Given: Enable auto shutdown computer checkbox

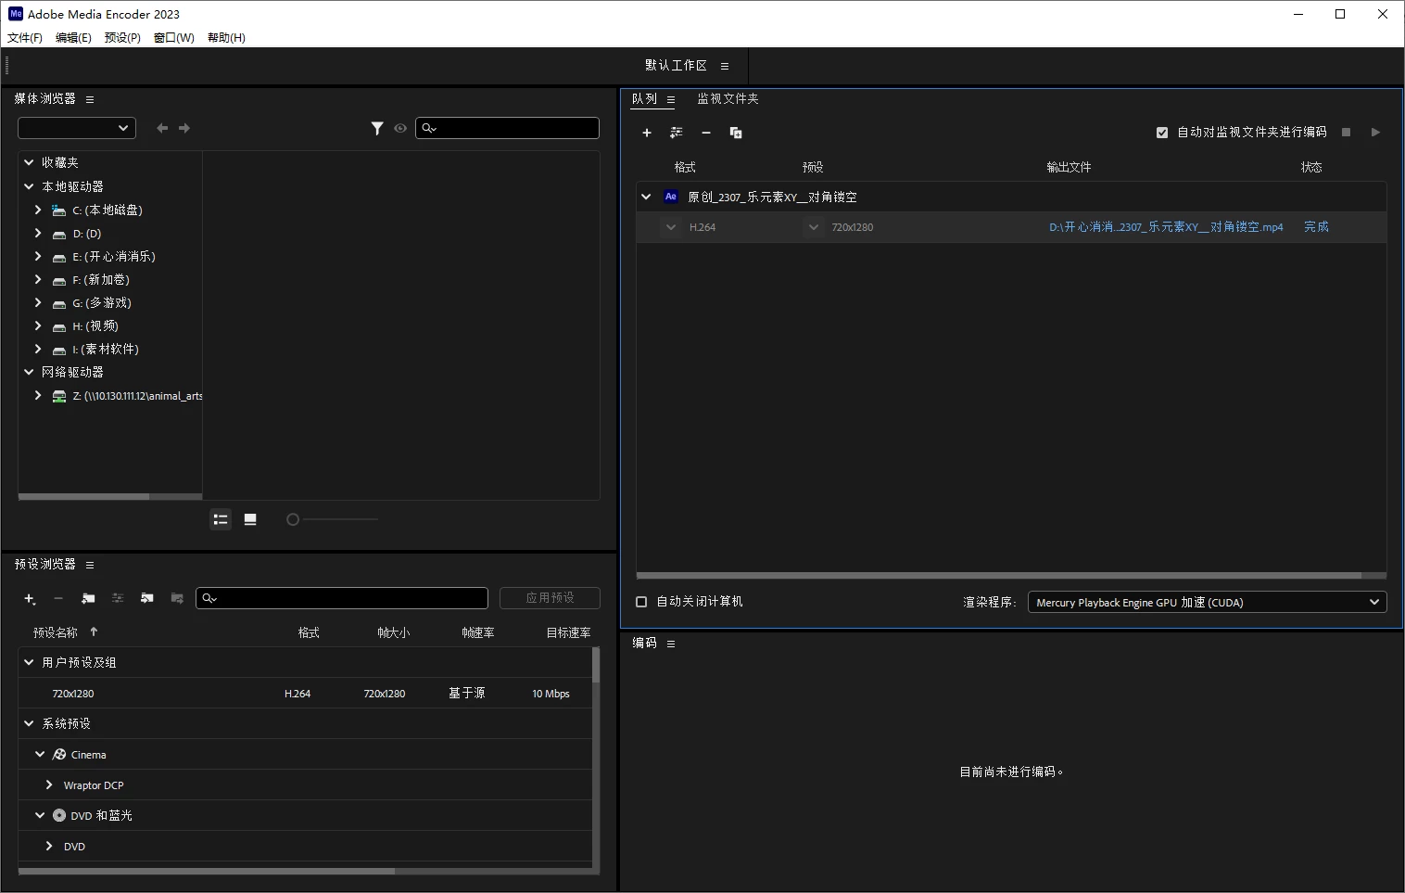Looking at the screenshot, I should coord(641,602).
